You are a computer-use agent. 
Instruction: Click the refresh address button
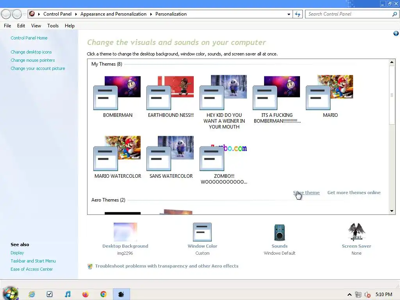[x=297, y=14]
